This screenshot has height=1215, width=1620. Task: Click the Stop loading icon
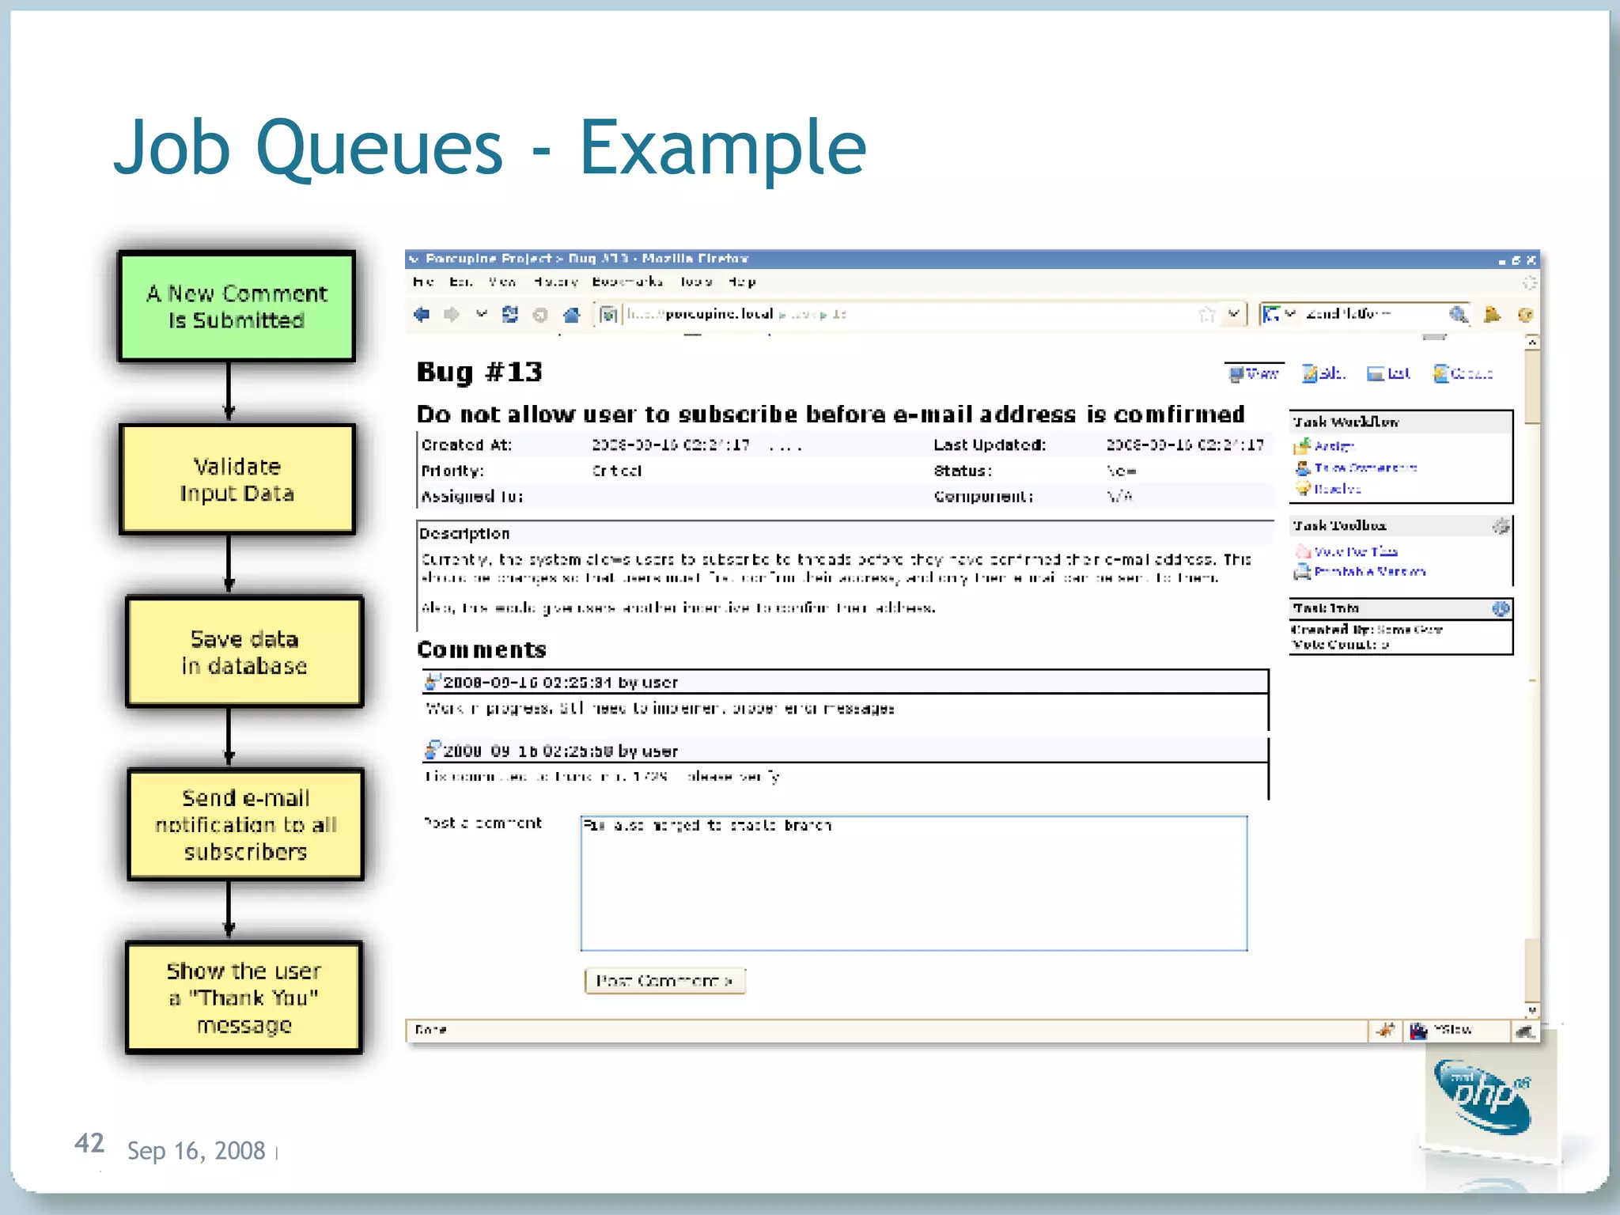click(x=540, y=315)
